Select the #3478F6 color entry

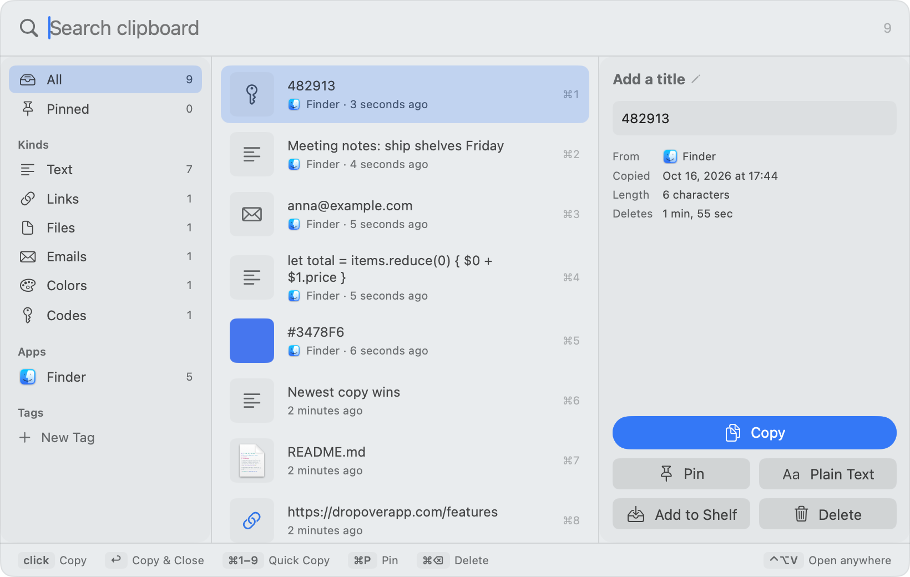(405, 341)
